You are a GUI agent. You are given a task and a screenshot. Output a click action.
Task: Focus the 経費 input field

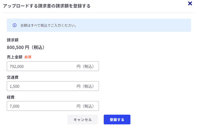point(40,106)
